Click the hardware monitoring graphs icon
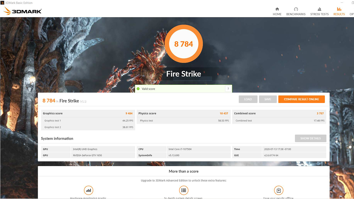The height and width of the screenshot is (199, 354). [x=88, y=190]
